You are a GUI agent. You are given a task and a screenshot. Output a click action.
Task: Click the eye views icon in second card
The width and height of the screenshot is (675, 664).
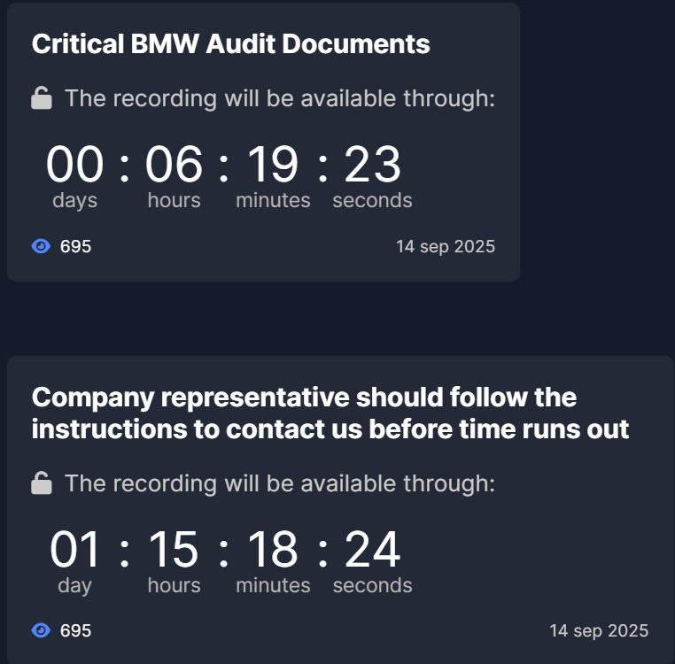coord(41,631)
